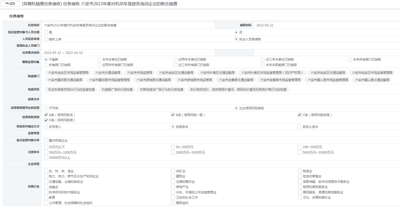Viewport: 400px width, 210px height.
Task: Click the 返回 back button
Action: [10, 4]
